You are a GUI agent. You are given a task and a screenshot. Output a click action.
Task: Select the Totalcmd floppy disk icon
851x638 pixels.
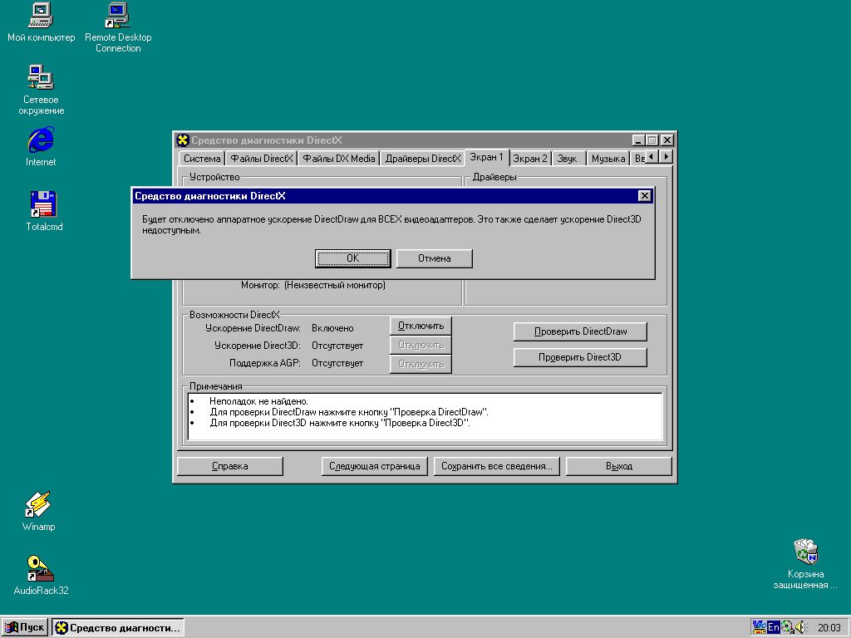42,204
